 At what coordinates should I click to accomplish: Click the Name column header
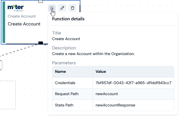coord(61,72)
